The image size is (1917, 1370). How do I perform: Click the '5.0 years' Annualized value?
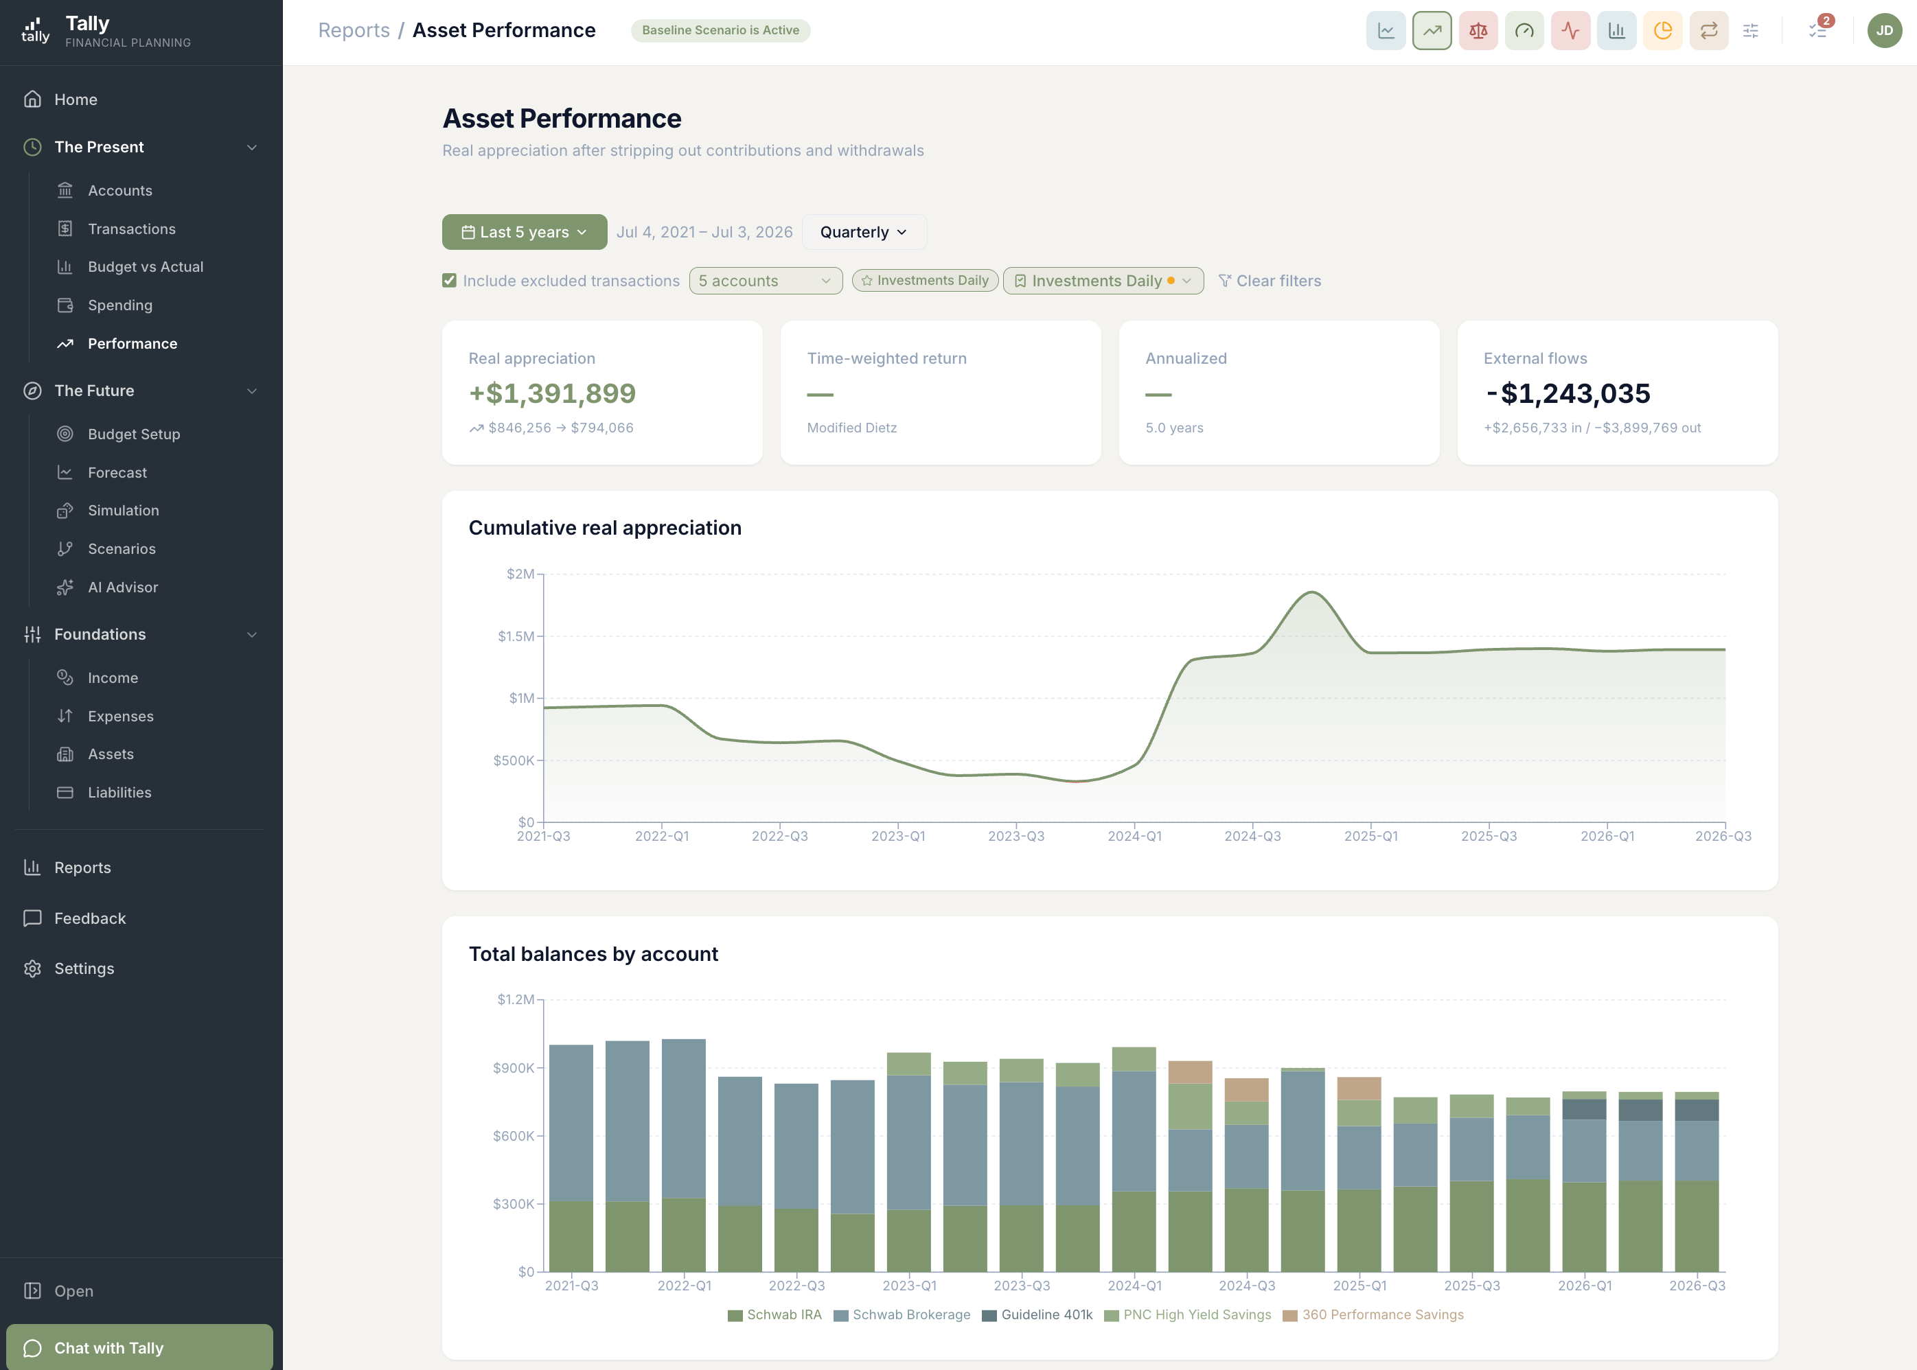[x=1173, y=428]
